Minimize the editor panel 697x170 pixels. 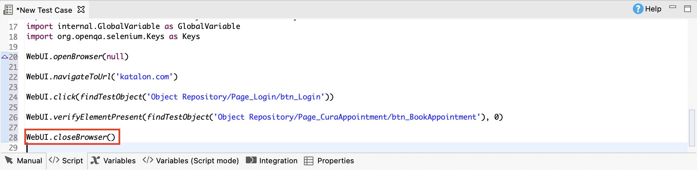point(673,7)
